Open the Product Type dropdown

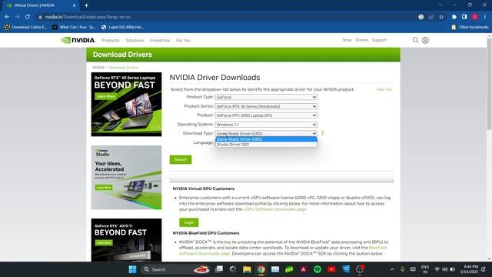[x=266, y=97]
